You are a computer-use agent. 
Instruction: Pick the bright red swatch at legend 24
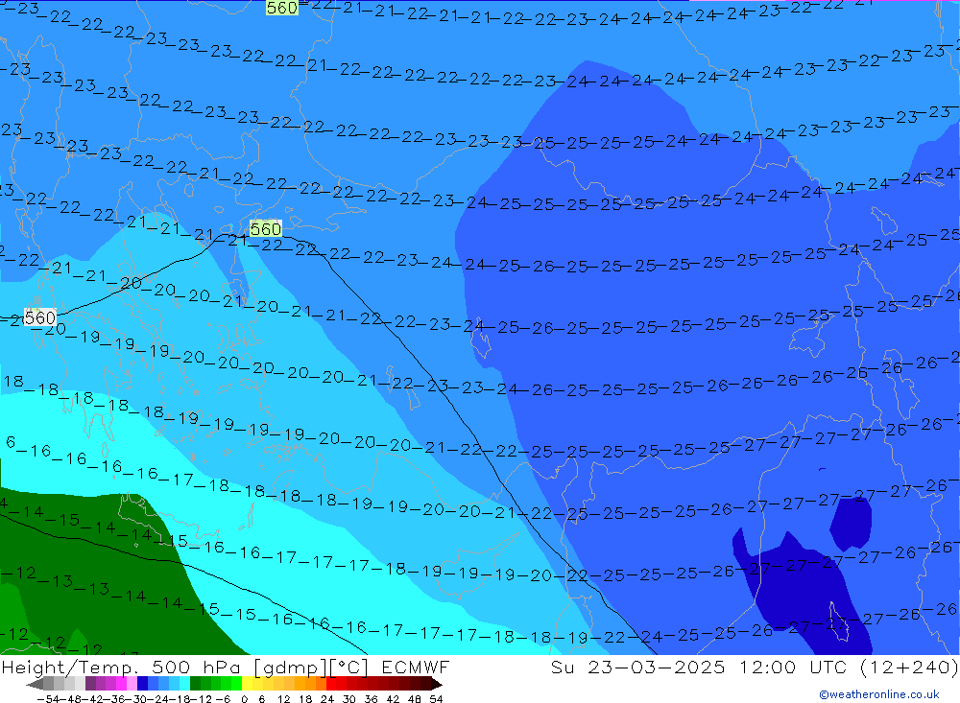click(x=331, y=684)
